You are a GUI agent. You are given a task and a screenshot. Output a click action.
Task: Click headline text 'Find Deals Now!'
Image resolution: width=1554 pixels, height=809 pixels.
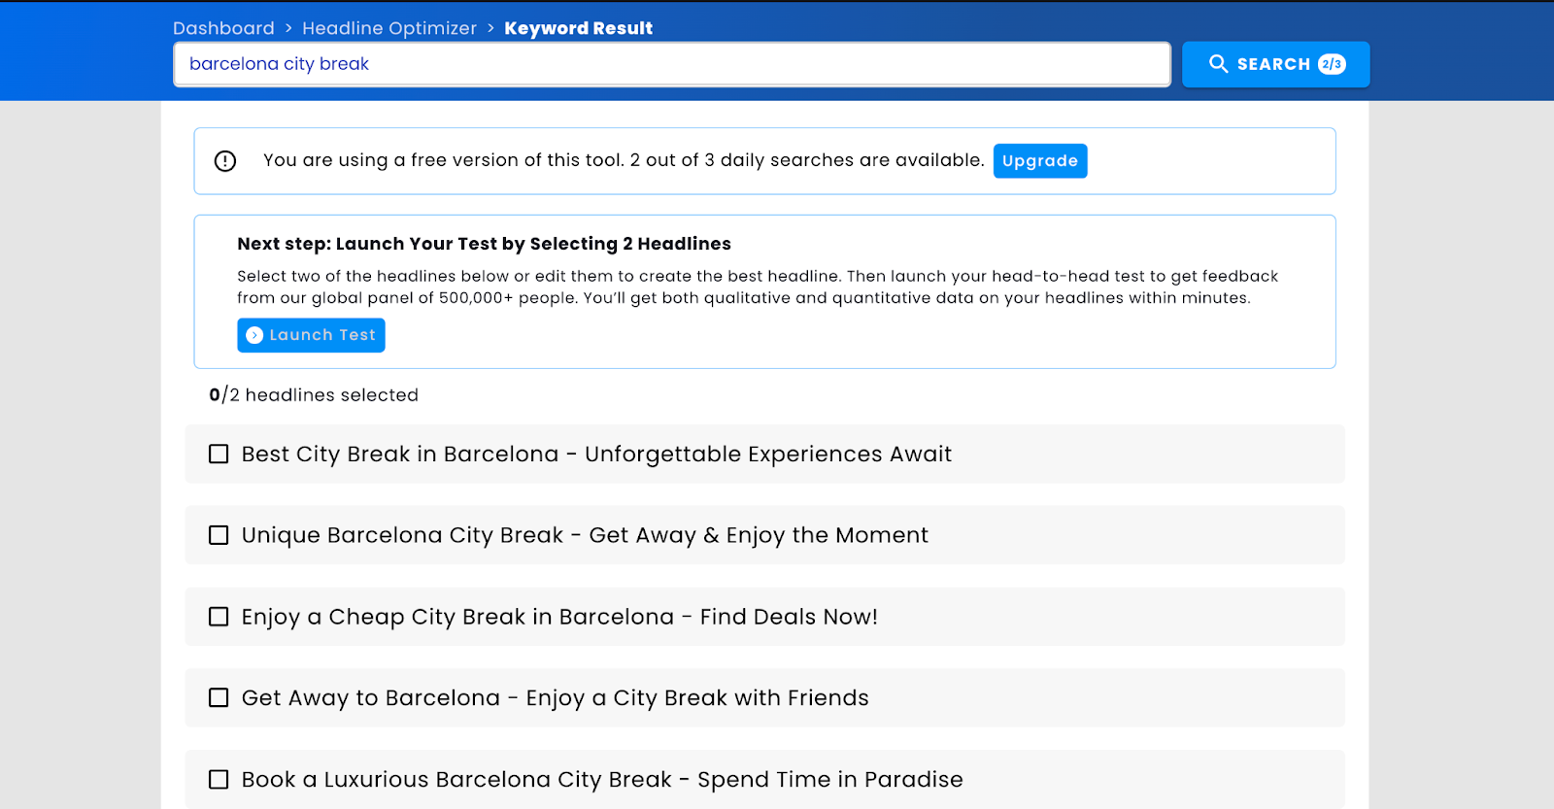(789, 617)
